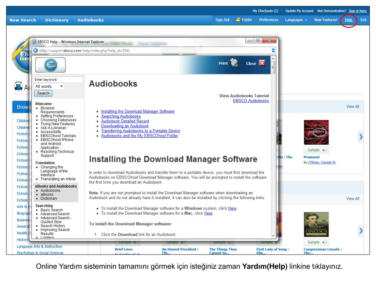Open Basic Search help topic
Screen dimensions: 376x282
pyautogui.click(x=51, y=210)
